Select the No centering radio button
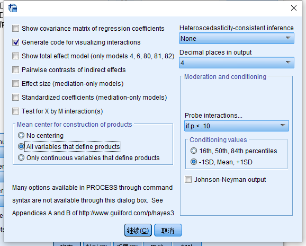 (21, 135)
